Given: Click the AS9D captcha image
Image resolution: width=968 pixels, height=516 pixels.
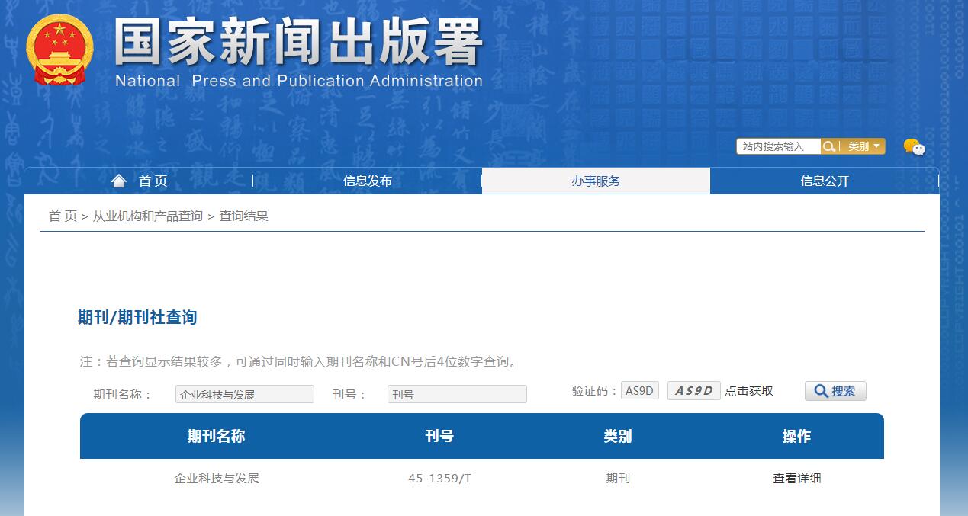Looking at the screenshot, I should 693,390.
